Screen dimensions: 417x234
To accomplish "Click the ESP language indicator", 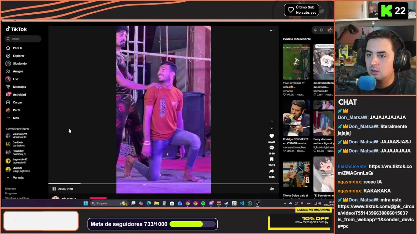I will pos(309,203).
